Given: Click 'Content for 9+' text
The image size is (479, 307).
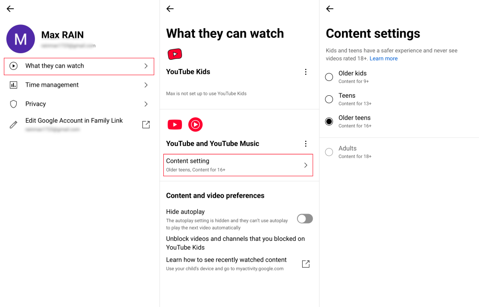Looking at the screenshot, I should (x=354, y=81).
